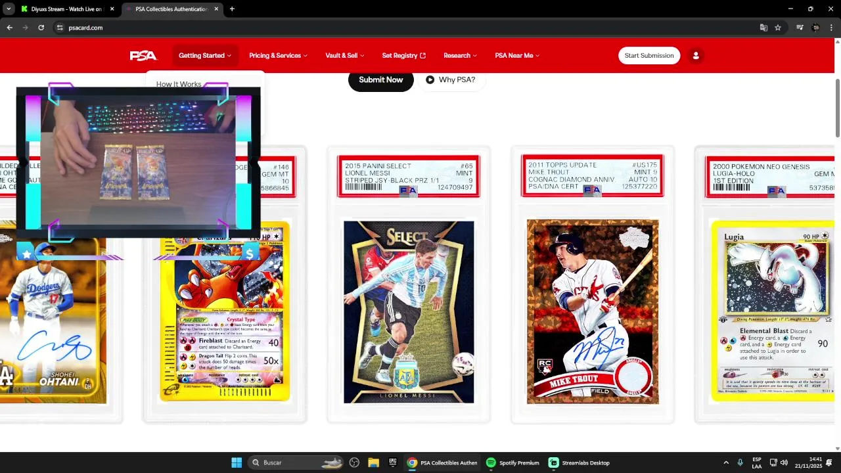Viewport: 841px width, 473px height.
Task: Select How It Works in dropdown
Action: (179, 84)
